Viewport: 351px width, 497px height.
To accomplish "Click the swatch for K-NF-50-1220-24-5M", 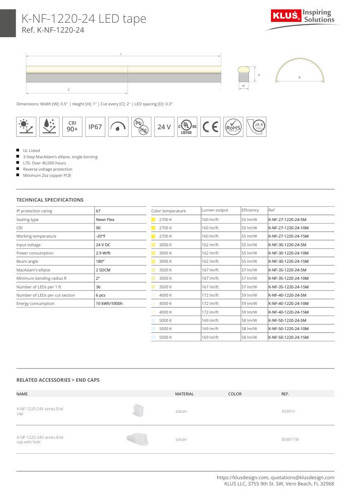I will 153,320.
